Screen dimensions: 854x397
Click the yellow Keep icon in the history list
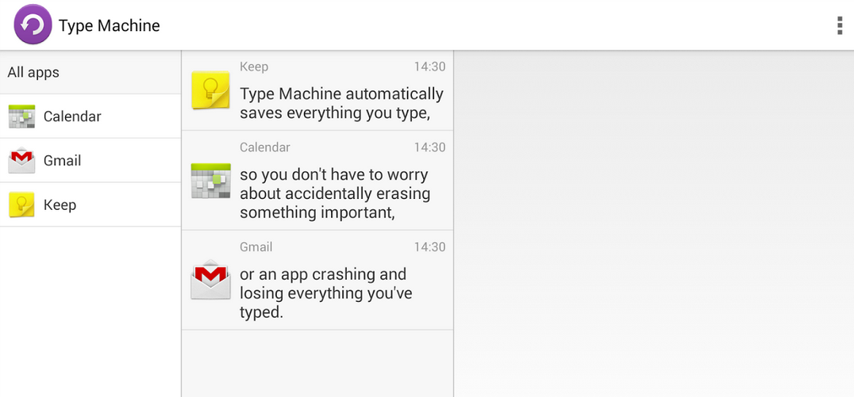click(x=210, y=91)
